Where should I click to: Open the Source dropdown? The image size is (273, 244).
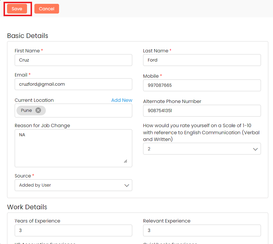73,185
